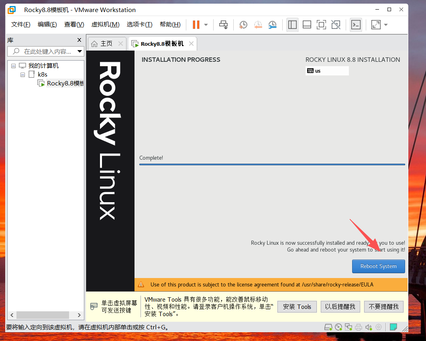426x341 pixels.
Task: Toggle the thumbnail bar view
Action: [x=307, y=25]
